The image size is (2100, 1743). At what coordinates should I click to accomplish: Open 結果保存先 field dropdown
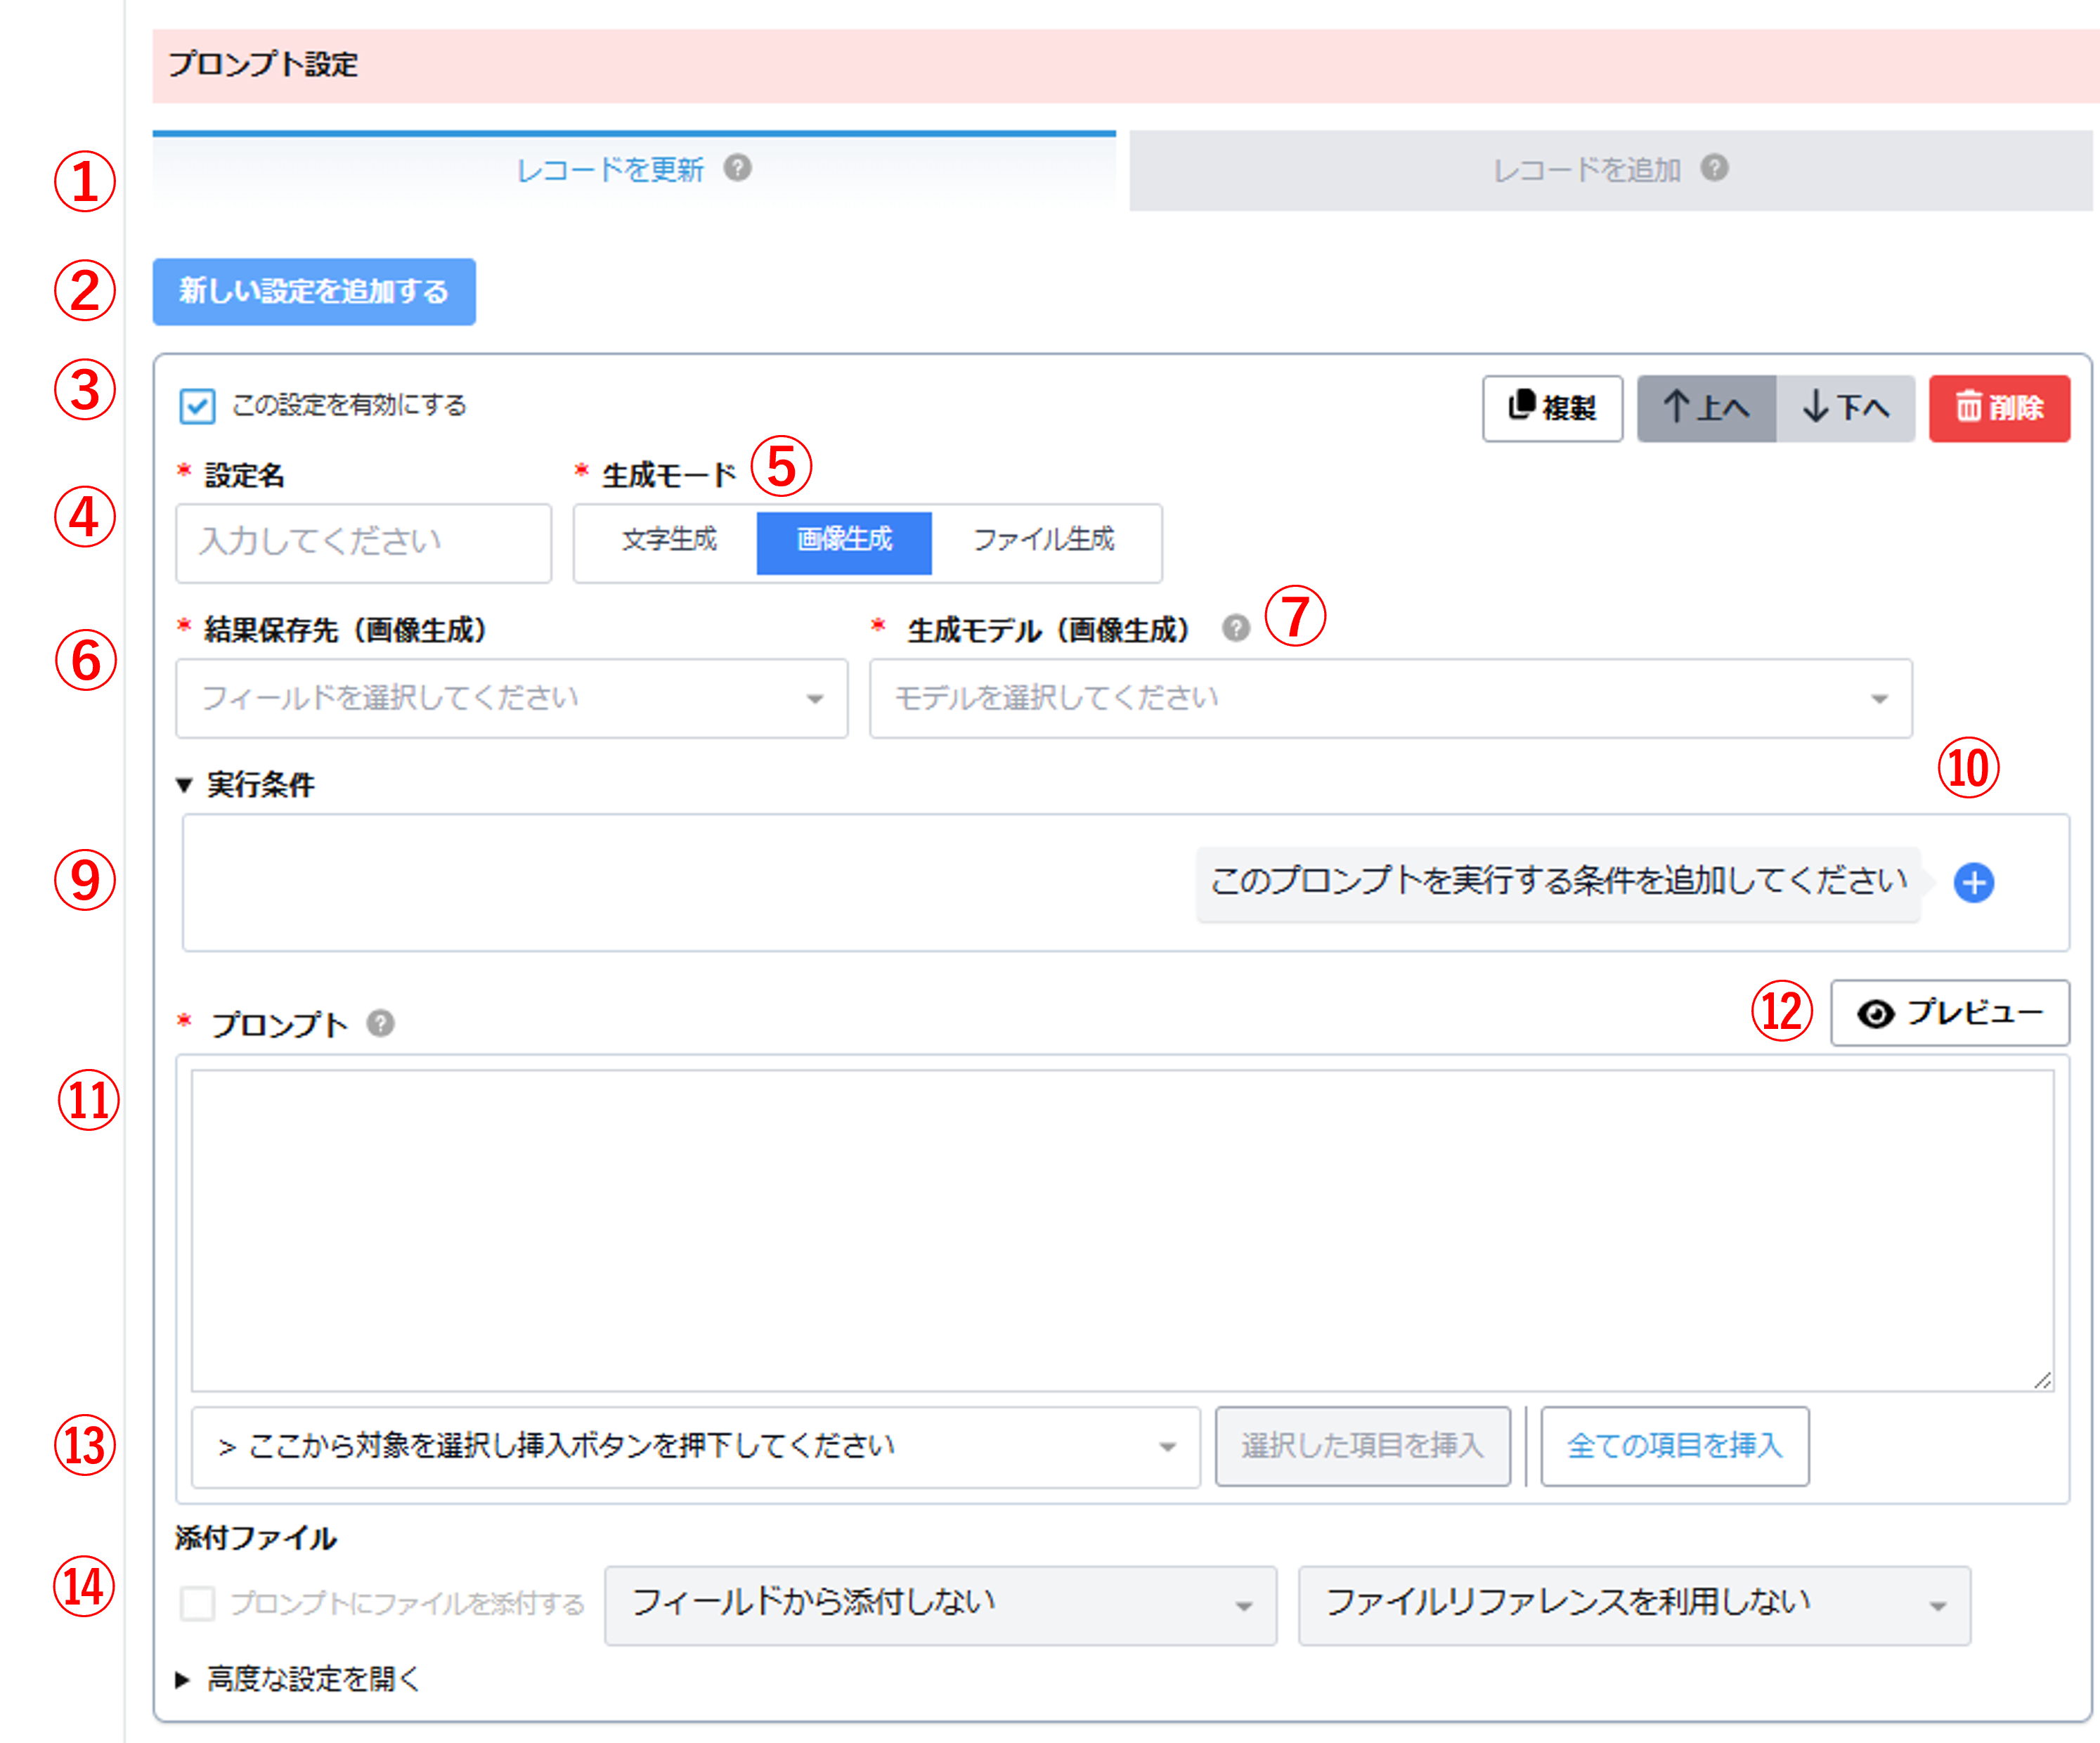point(512,698)
